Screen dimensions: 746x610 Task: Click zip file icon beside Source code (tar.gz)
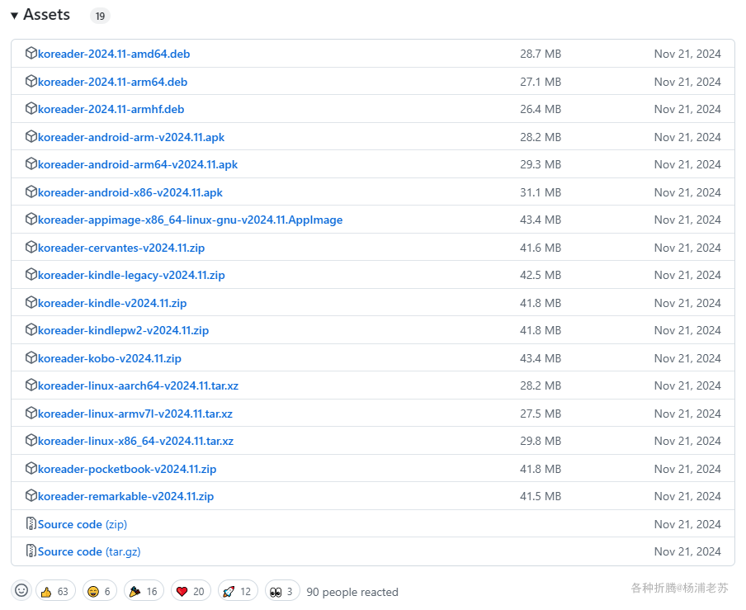[x=31, y=551]
